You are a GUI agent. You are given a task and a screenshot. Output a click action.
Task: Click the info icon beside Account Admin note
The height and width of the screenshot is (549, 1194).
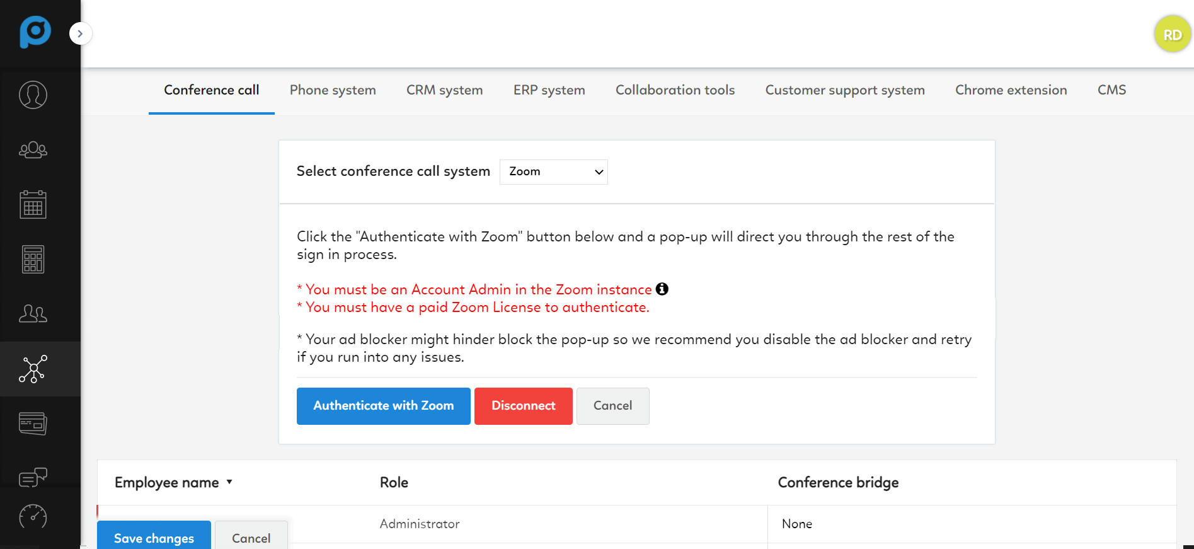[x=662, y=289]
